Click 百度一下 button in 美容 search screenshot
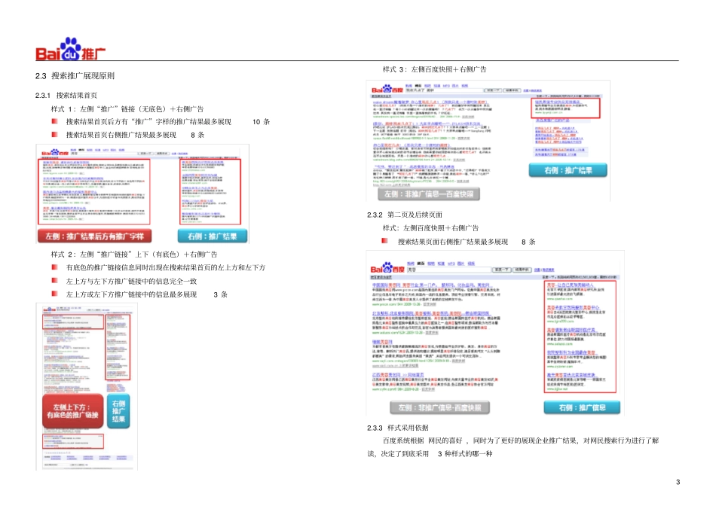Viewport: 716px width, 506px height. point(502,270)
